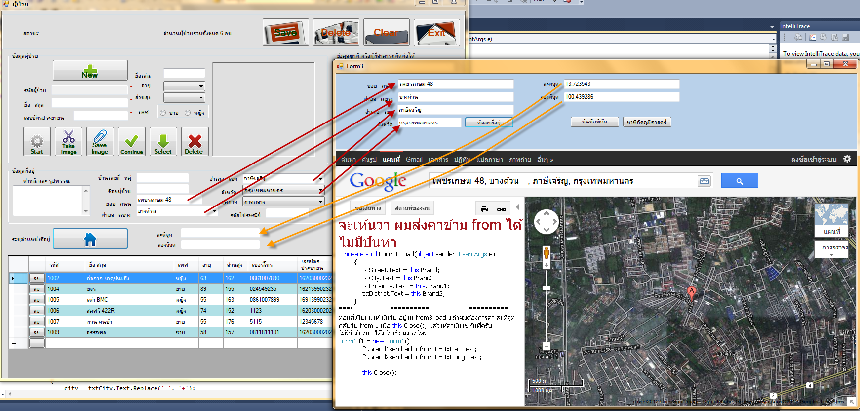The image size is (860, 411).
Task: Click the map pan navigation circle
Action: pyautogui.click(x=547, y=222)
